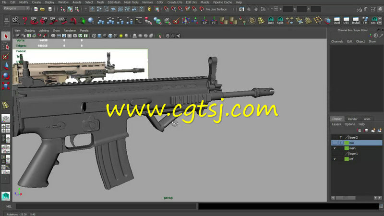Open the Object menu in Channel Box

coord(360,41)
